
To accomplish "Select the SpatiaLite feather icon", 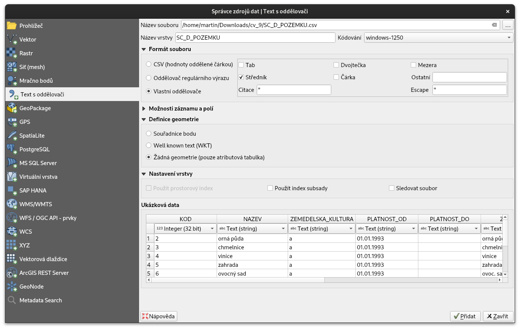I will pos(12,136).
